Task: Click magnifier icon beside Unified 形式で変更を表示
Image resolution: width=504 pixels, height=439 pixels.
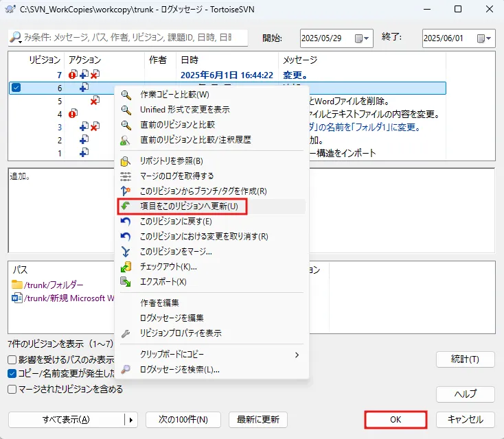Action: (126, 110)
